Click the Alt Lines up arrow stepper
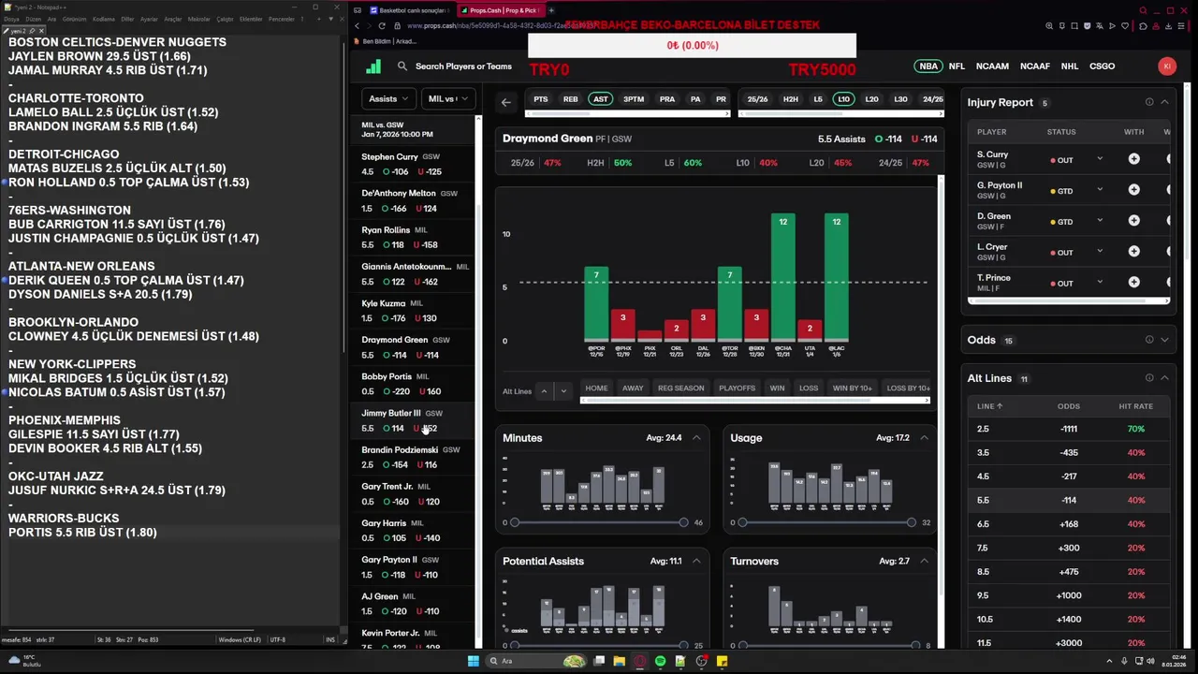This screenshot has width=1198, height=674. [x=544, y=391]
